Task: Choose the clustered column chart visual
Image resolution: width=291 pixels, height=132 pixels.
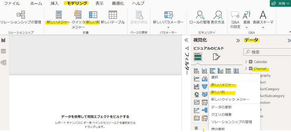Action: tap(220, 71)
